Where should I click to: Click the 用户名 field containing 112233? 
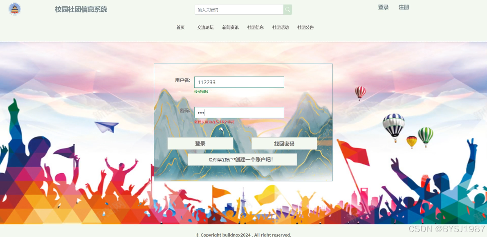tap(239, 82)
